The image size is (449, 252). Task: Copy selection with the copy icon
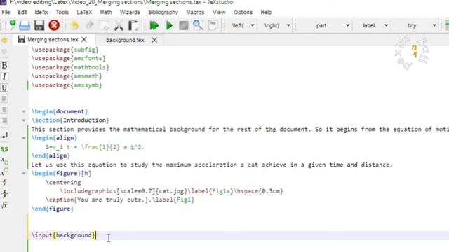104,25
